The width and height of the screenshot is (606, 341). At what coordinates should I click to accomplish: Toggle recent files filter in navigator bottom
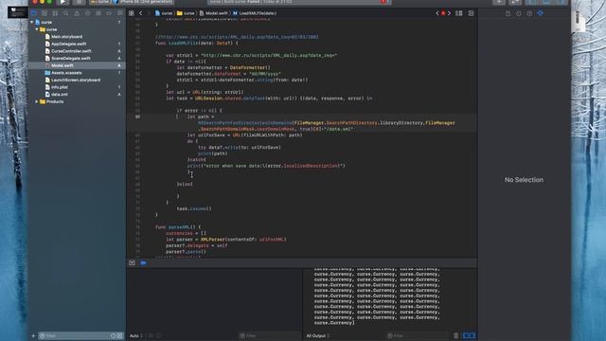pyautogui.click(x=114, y=336)
